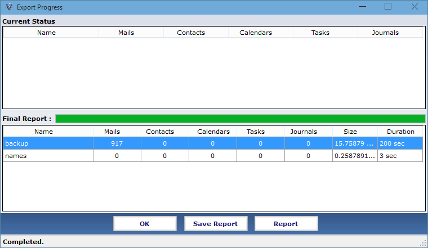Click the Journals header in Final Report table

pyautogui.click(x=304, y=132)
